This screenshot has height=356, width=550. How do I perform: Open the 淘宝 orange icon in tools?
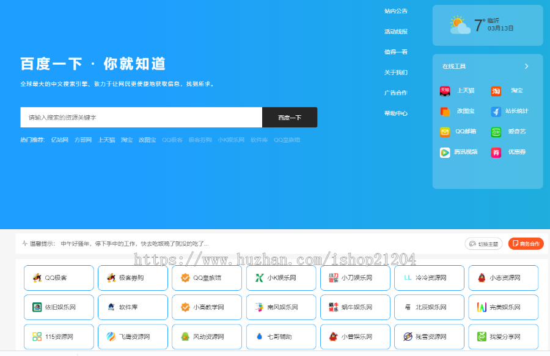click(x=496, y=91)
